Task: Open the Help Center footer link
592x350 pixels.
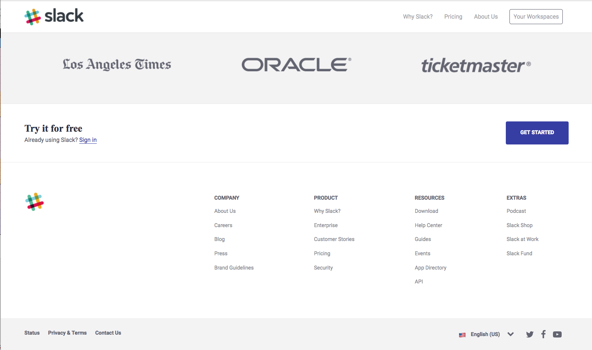Action: pos(428,225)
